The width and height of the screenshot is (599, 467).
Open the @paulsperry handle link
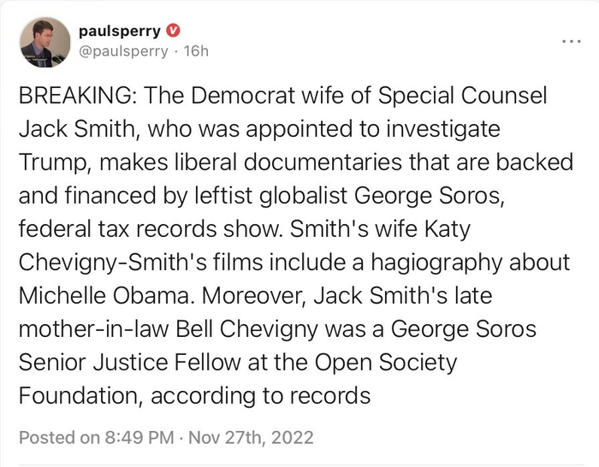pos(122,51)
